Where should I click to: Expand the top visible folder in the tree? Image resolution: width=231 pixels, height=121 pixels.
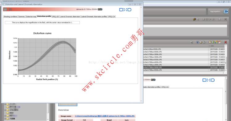5,104
